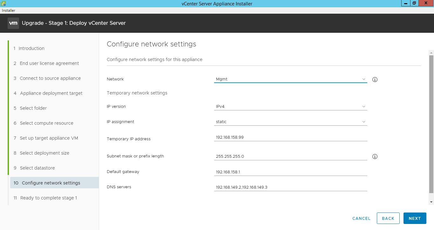Click the NEXT button
Screen dimensions: 434x230
(x=415, y=218)
